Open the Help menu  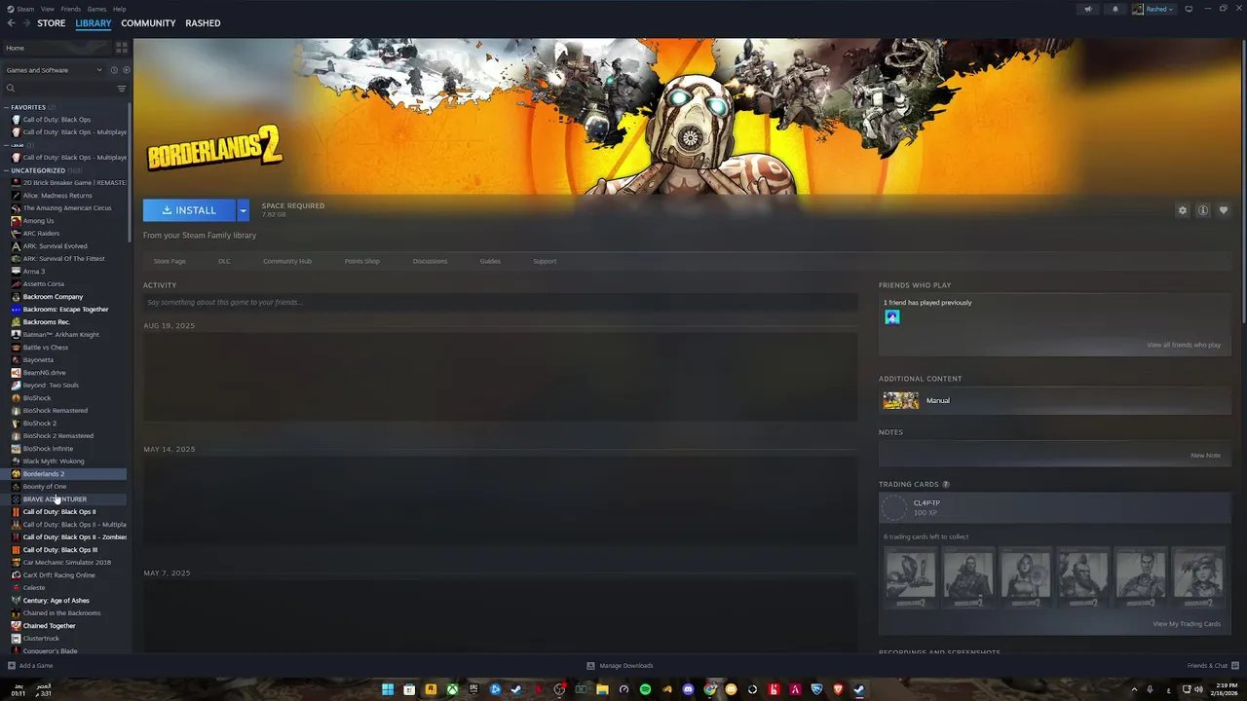[x=119, y=9]
